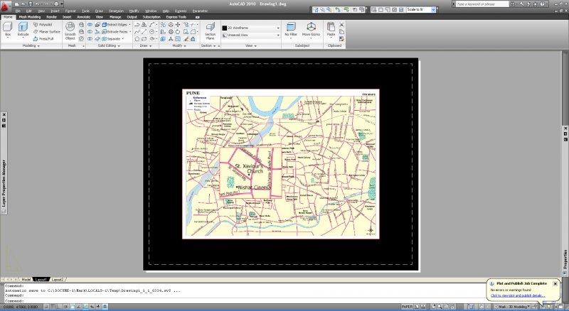Open the Annotate ribbon tab
This screenshot has width=569, height=311.
coord(83,16)
